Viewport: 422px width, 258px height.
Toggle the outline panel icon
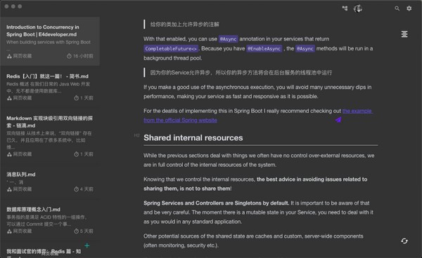point(404,34)
